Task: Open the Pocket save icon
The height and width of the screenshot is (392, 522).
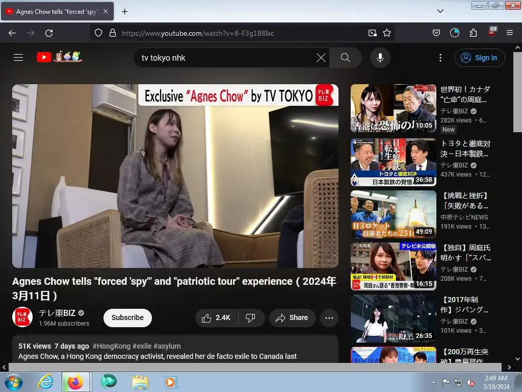Action: (436, 33)
